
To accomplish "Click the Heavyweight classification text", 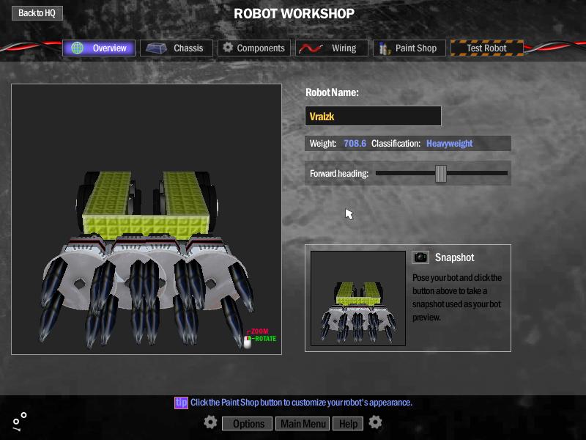I will [x=450, y=143].
